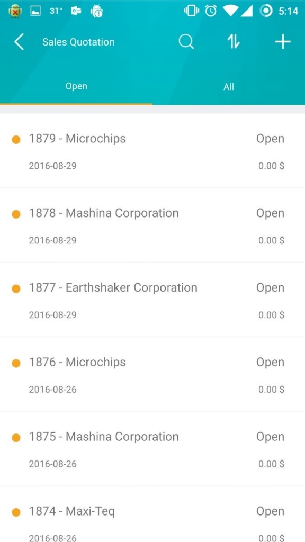Viewport: 305px width, 542px height.
Task: Add new quotation with plus icon
Action: pyautogui.click(x=283, y=42)
